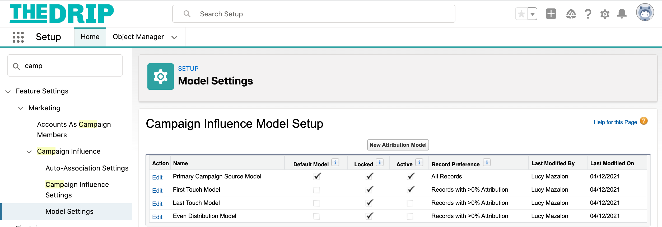The width and height of the screenshot is (662, 227).
Task: Open Accounts As Campaign Members
Action: click(74, 130)
